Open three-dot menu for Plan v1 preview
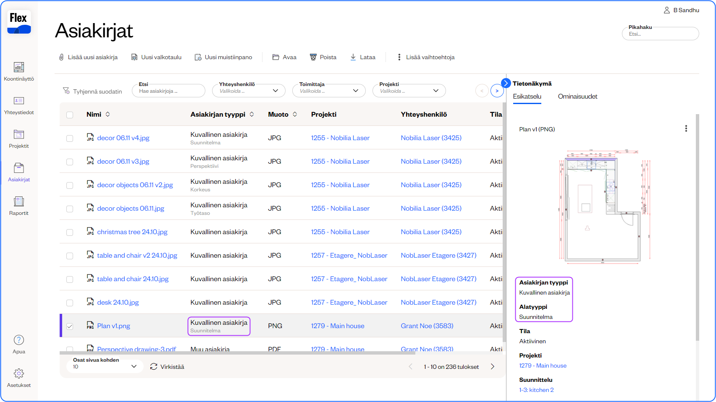 (x=686, y=128)
